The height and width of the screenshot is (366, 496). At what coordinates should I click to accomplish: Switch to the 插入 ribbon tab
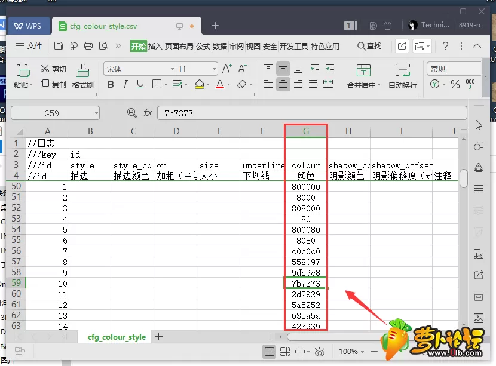click(155, 46)
